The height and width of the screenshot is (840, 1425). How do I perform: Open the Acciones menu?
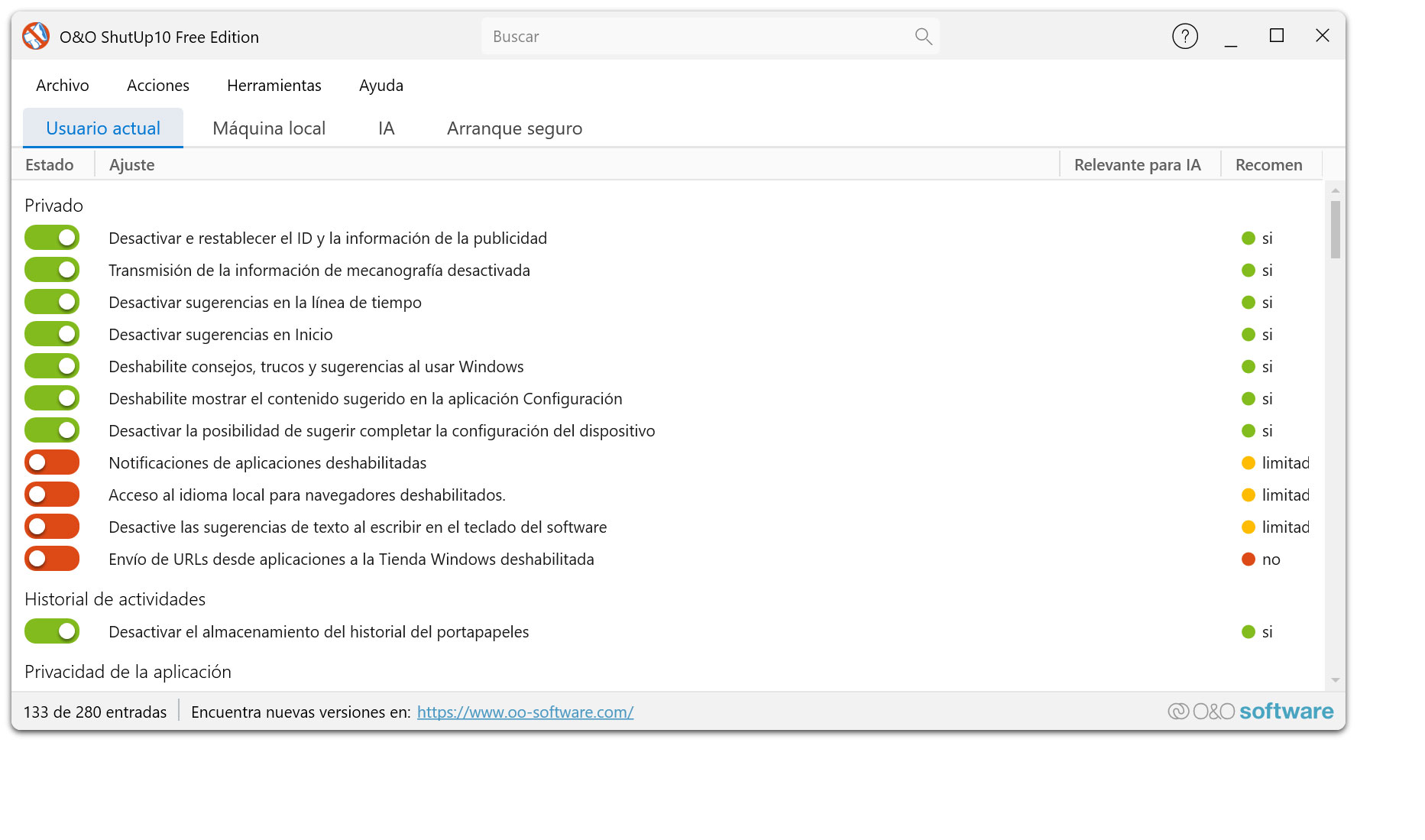158,86
